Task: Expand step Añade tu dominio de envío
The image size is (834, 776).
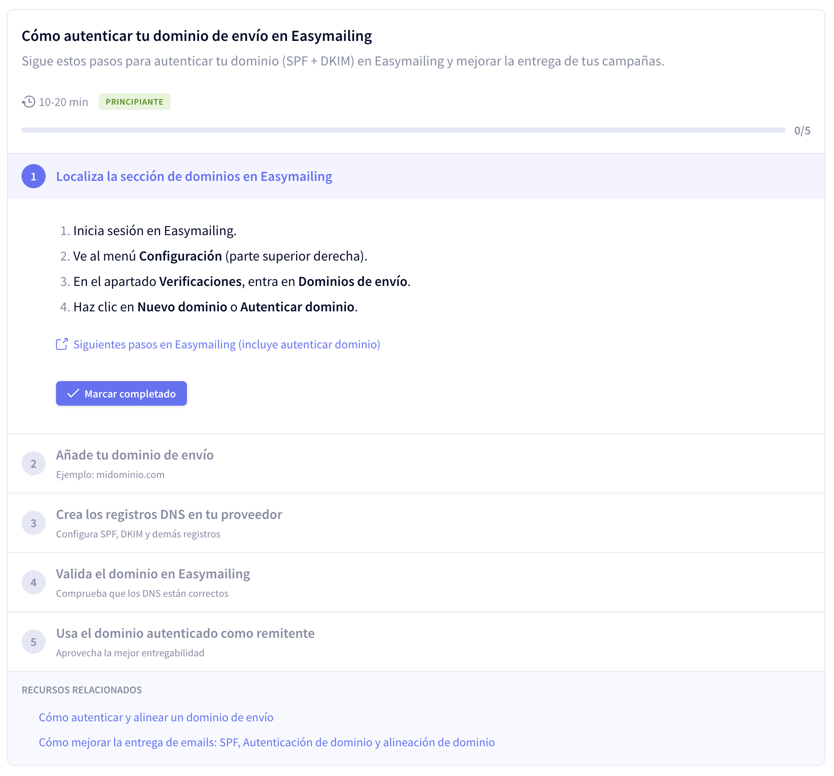Action: point(416,464)
